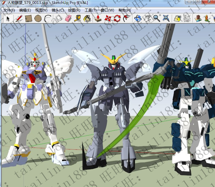
Task: Click the grayed Share Model icon
Action: (187, 18)
